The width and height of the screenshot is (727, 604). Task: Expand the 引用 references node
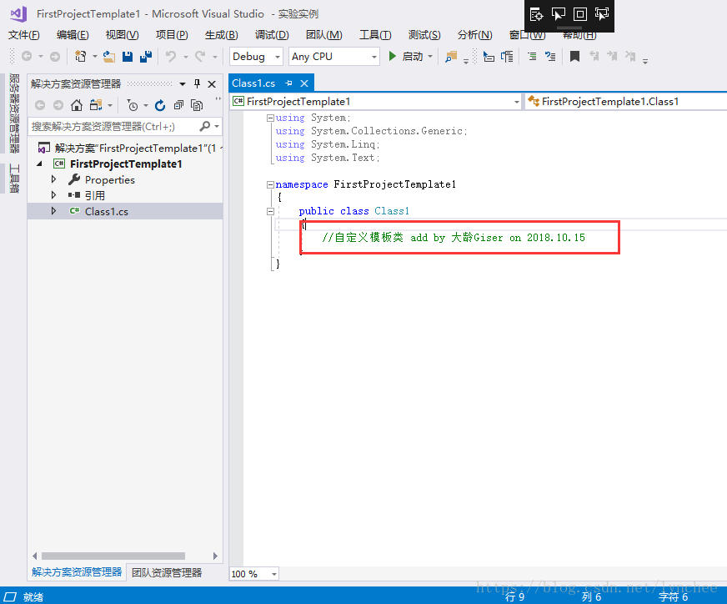coord(54,195)
